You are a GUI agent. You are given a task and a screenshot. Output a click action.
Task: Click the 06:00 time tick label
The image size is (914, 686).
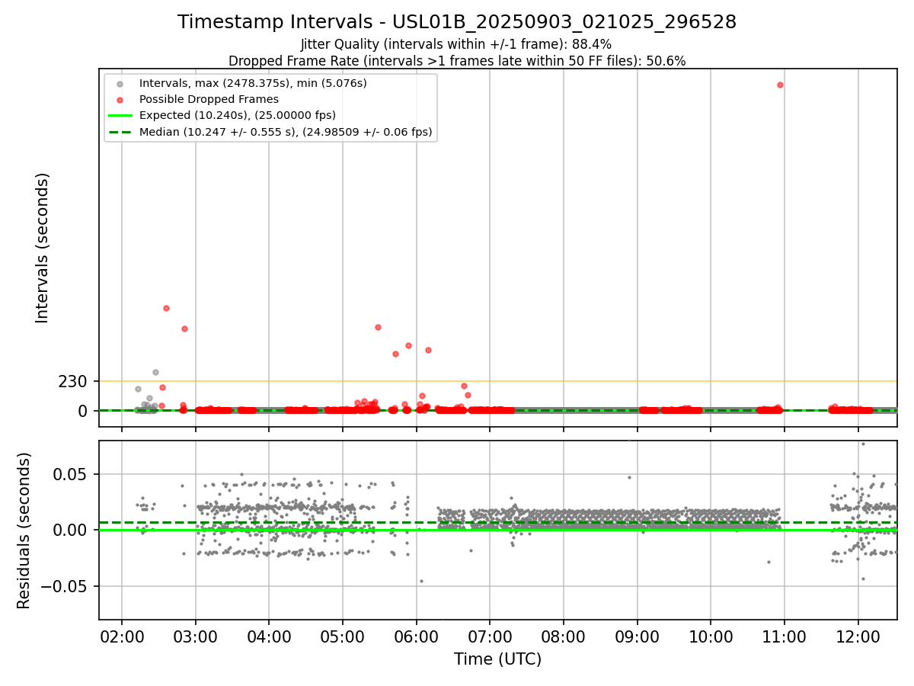417,636
